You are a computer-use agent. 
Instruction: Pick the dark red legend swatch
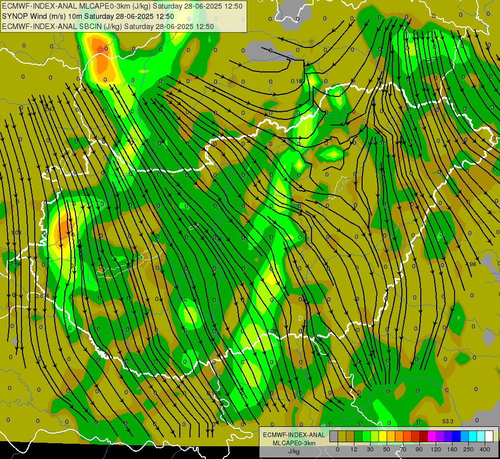(x=424, y=436)
